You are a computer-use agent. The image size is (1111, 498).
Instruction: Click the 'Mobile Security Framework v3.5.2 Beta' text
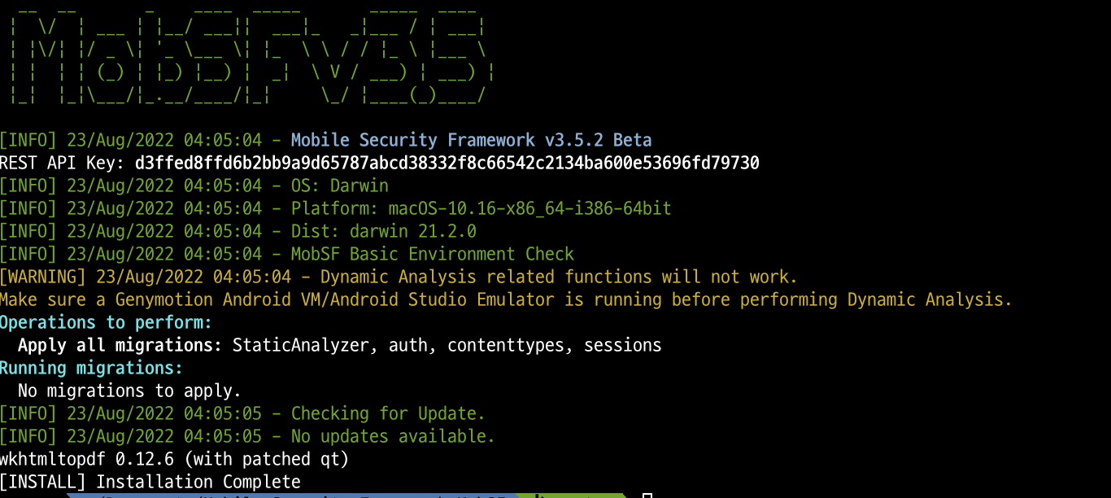(471, 140)
